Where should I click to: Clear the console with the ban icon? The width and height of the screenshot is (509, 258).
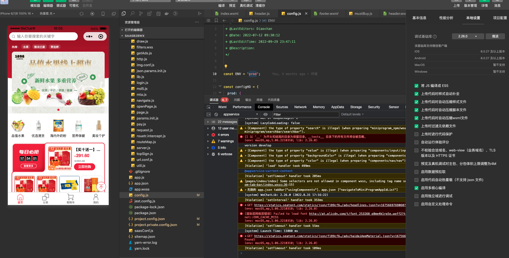tap(216, 114)
